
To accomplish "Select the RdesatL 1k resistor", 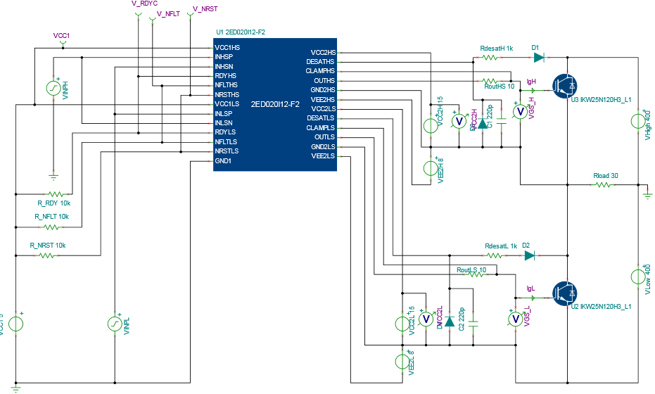I will 495,255.
